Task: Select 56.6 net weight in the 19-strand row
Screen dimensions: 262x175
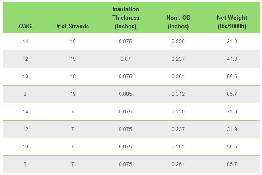Action: pos(232,77)
